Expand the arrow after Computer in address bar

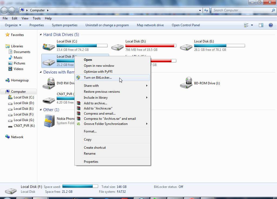(x=48, y=10)
